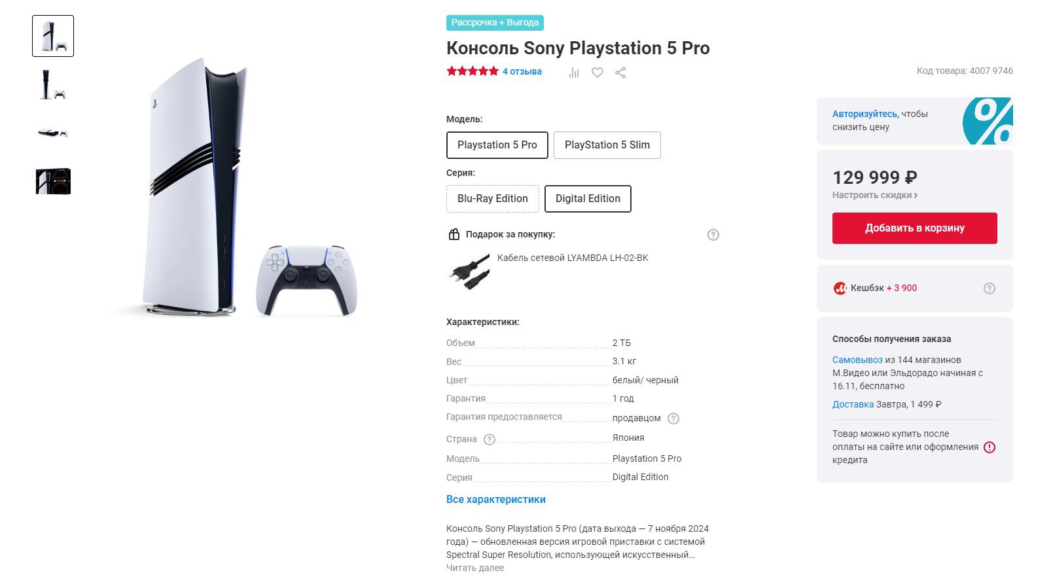Expand 'Настроить скидки' options

(875, 196)
